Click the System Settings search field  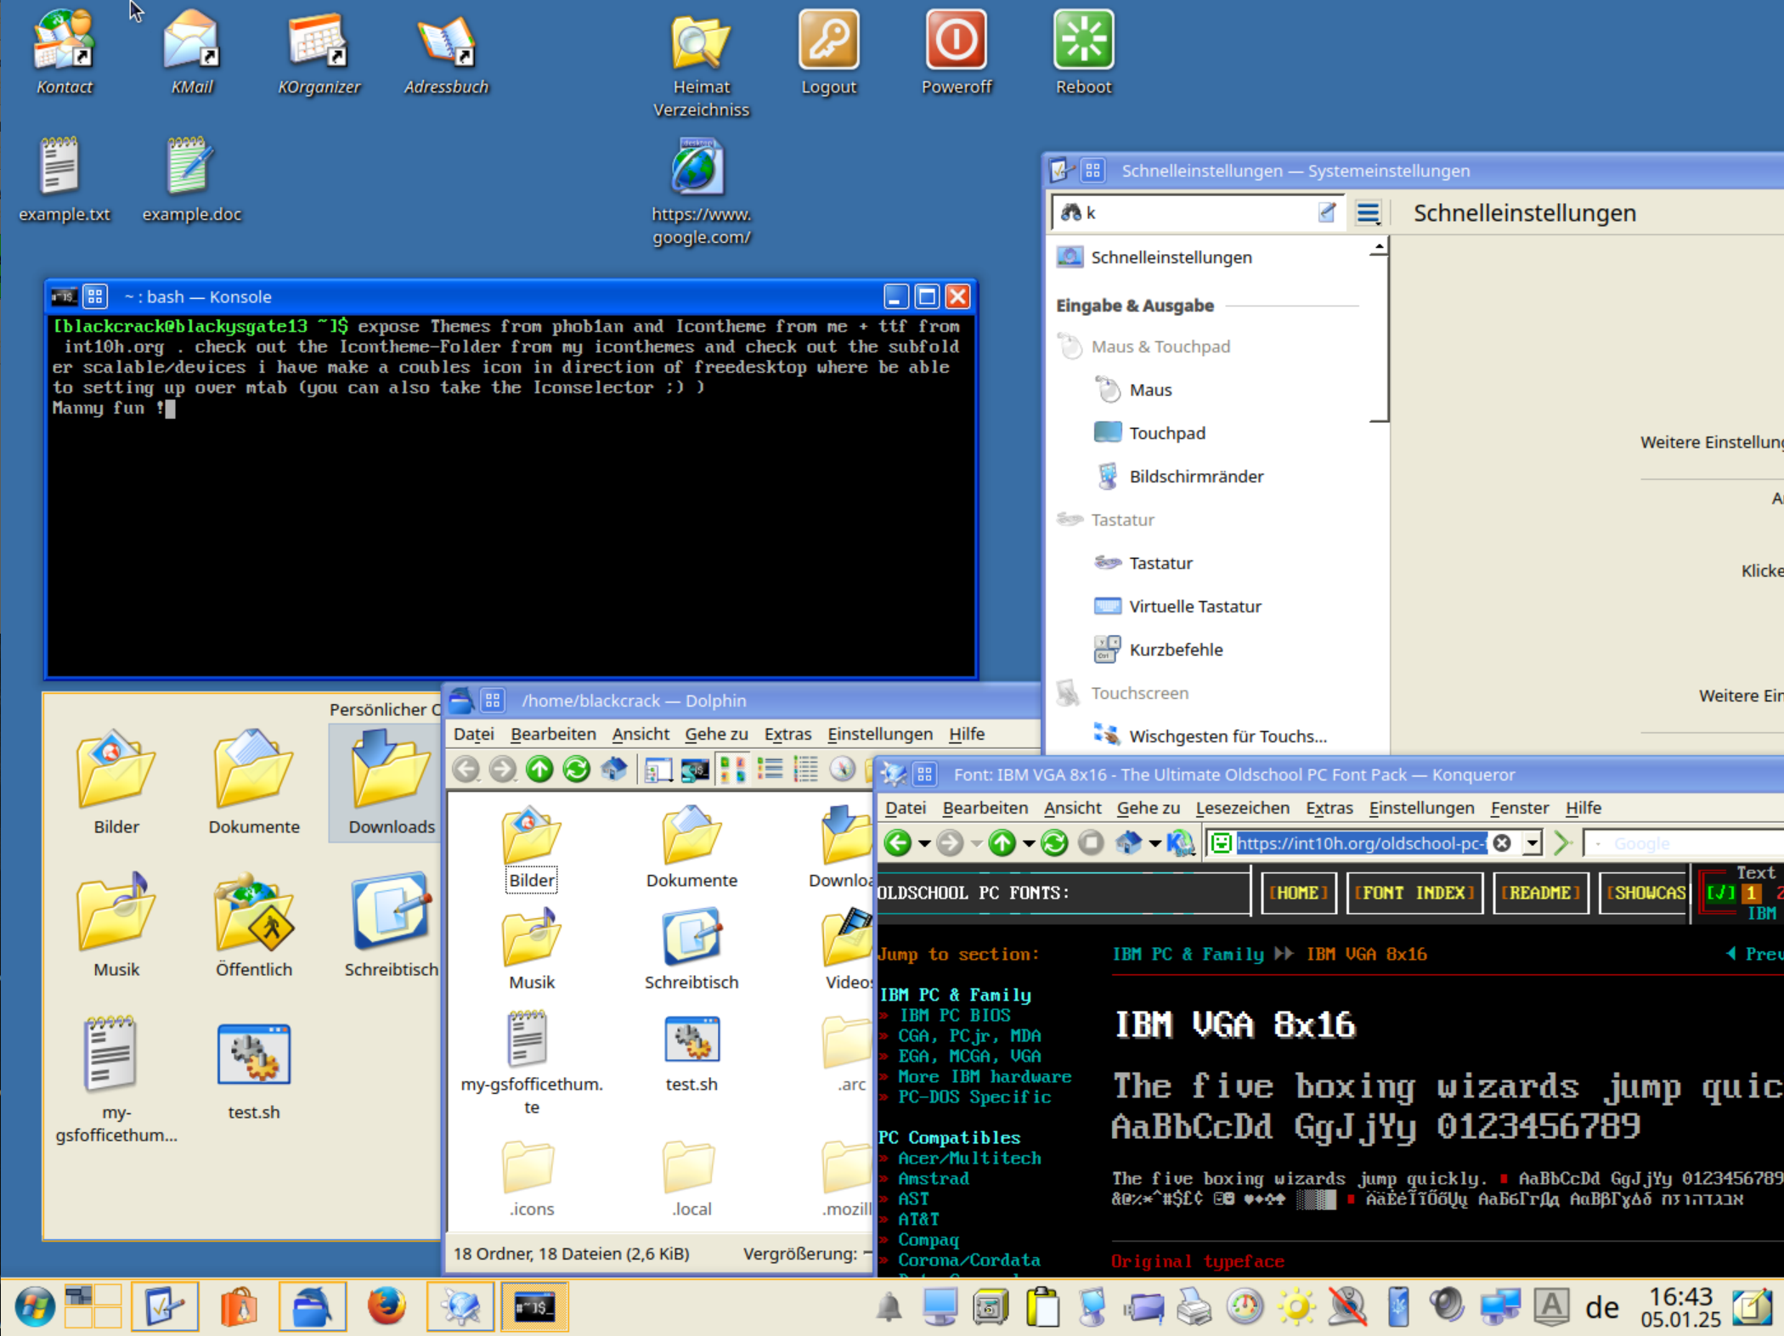[x=1198, y=213]
